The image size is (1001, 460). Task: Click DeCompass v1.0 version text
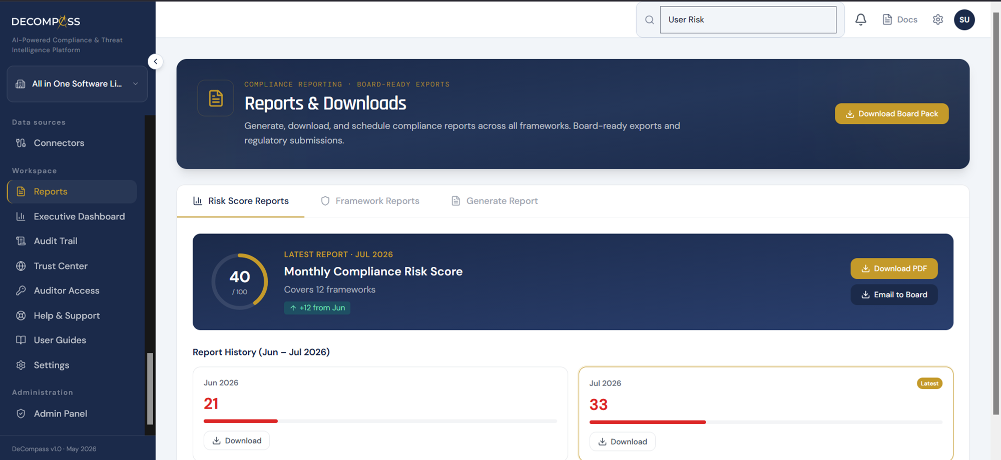[54, 449]
